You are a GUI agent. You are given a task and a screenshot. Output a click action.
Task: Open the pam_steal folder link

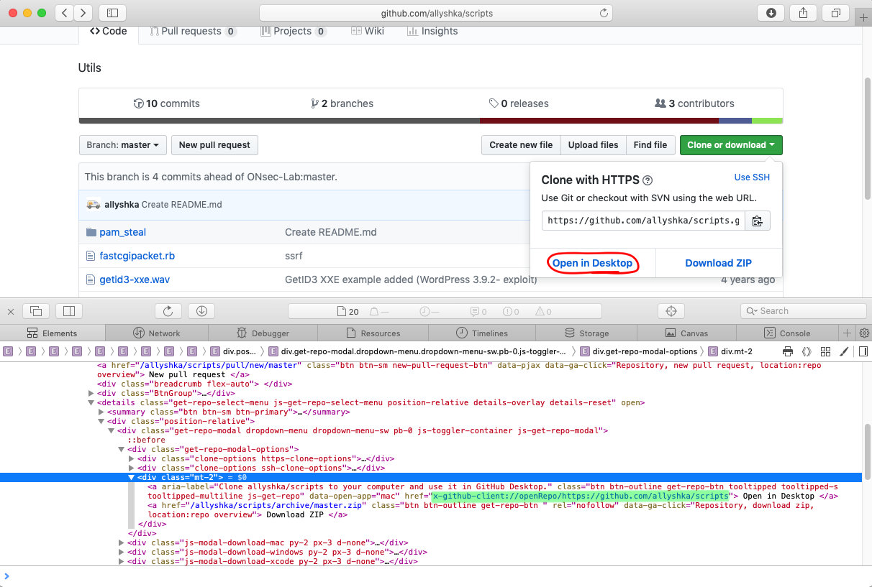[x=122, y=232]
